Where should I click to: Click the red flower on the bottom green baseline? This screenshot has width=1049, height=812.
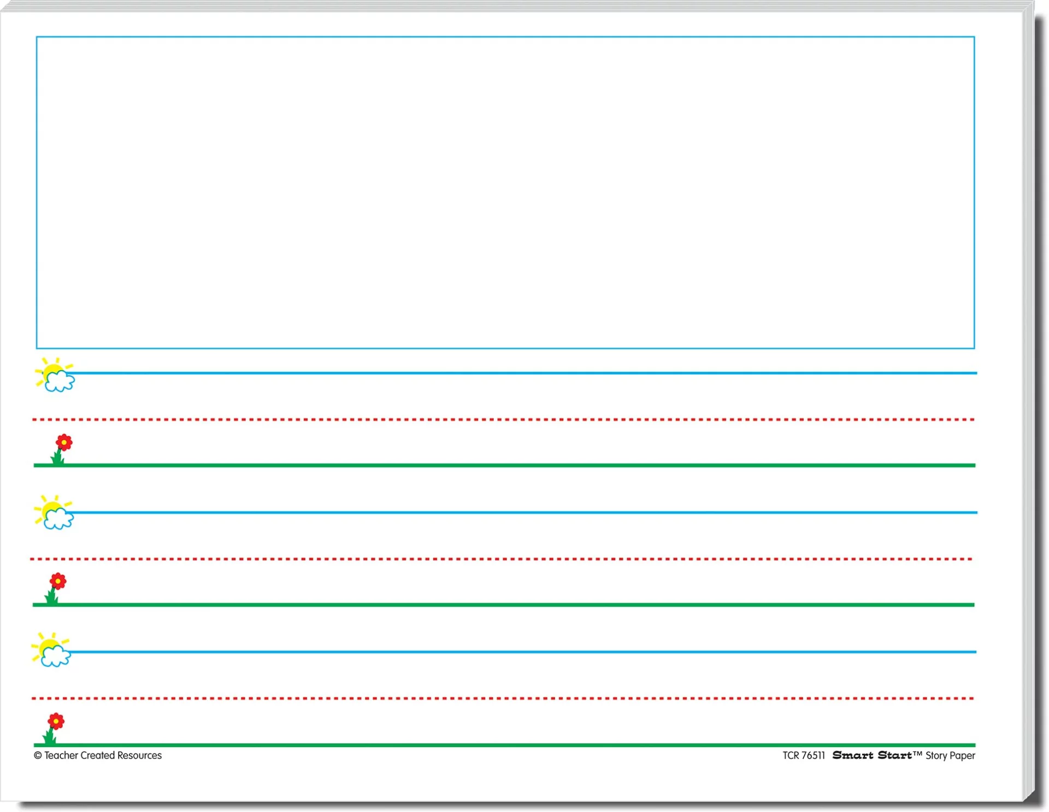tap(54, 728)
